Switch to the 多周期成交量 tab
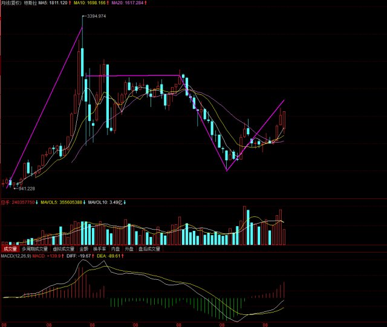387x327 pixels. (34, 249)
